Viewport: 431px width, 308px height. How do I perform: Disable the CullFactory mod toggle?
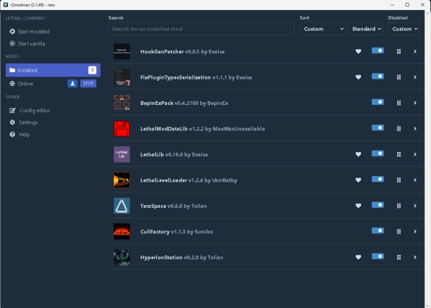pos(378,231)
